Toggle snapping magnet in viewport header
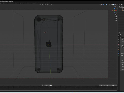 [x=48, y=5]
